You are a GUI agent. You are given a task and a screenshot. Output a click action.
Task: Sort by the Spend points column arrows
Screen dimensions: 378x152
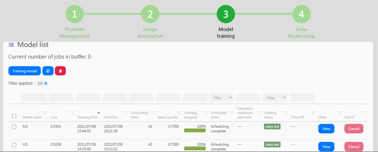179,113
